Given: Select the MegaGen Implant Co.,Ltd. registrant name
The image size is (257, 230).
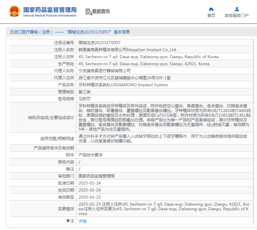Looking at the screenshot, I should tap(152, 50).
